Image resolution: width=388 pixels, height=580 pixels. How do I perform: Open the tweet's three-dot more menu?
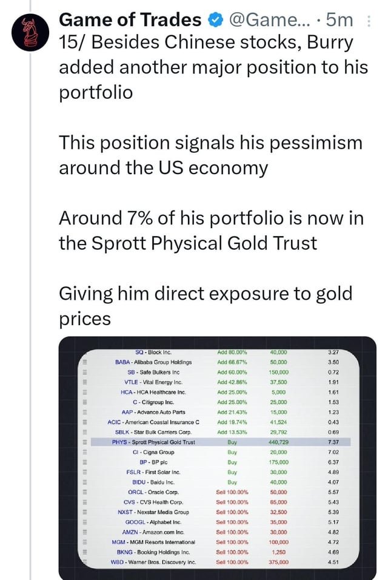(369, 21)
